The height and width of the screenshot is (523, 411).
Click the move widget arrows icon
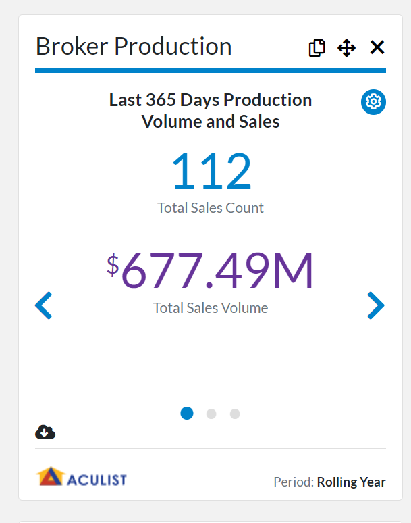click(346, 48)
